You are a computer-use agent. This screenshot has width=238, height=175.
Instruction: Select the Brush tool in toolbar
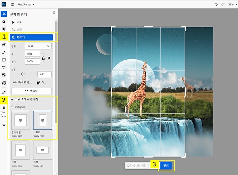[x=4, y=52]
